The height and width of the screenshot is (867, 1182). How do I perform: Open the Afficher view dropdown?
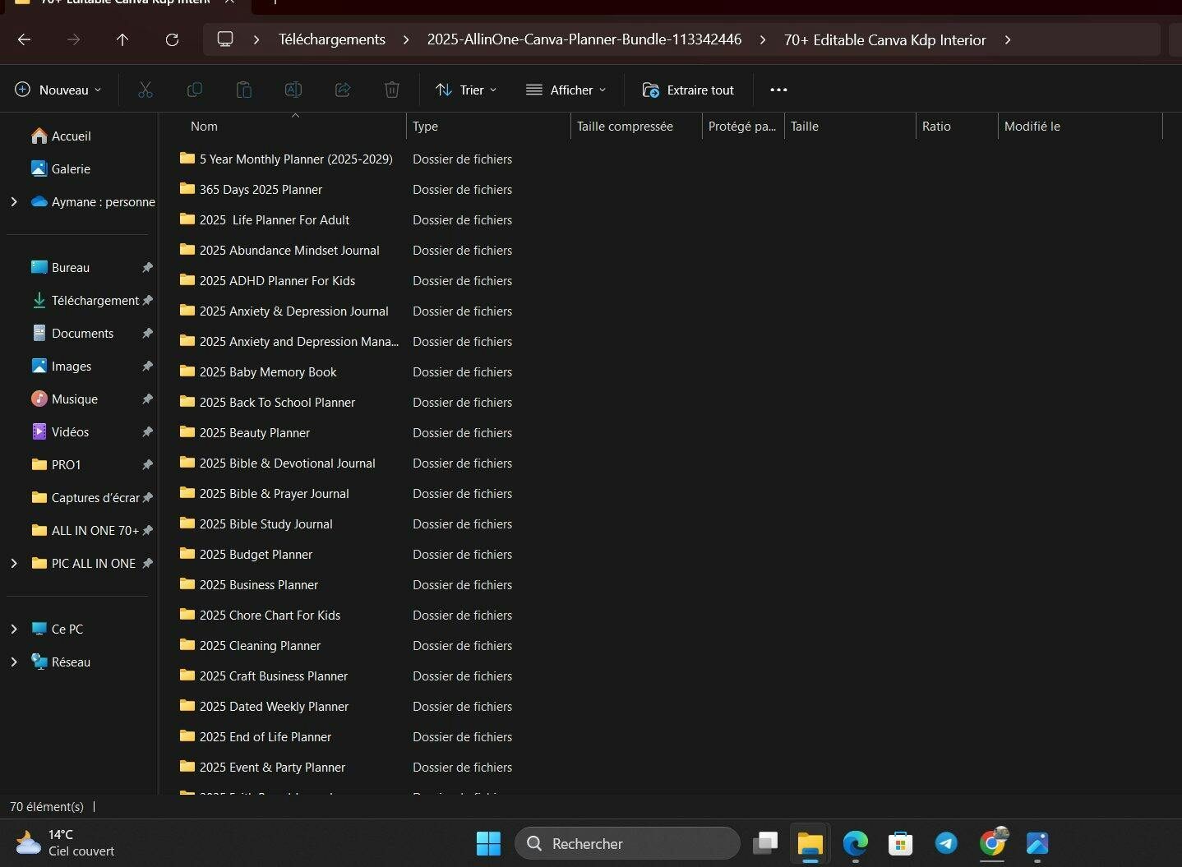pos(566,90)
